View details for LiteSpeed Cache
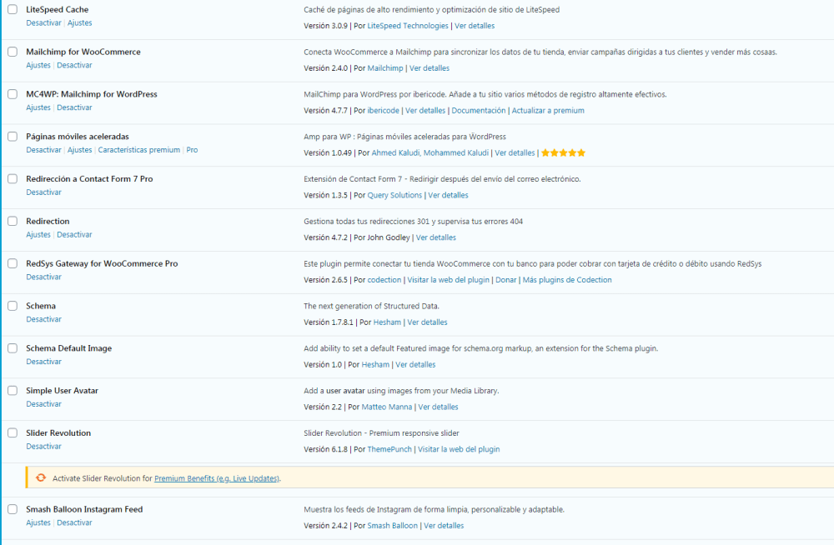This screenshot has width=834, height=545. [475, 26]
